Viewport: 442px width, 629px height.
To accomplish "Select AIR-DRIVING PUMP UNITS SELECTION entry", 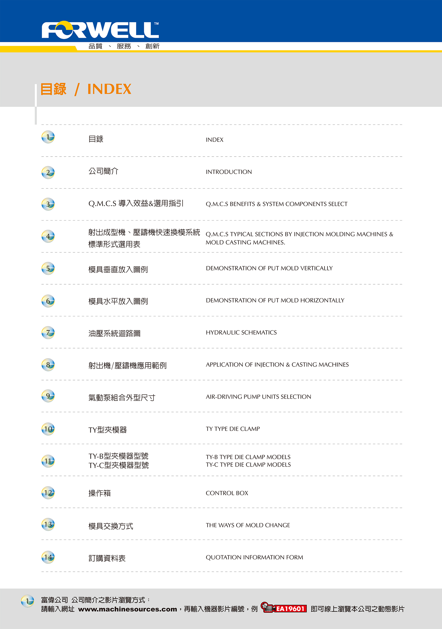I will 258,397.
